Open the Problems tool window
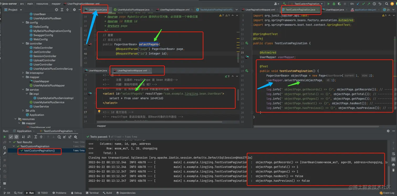 tap(59, 193)
